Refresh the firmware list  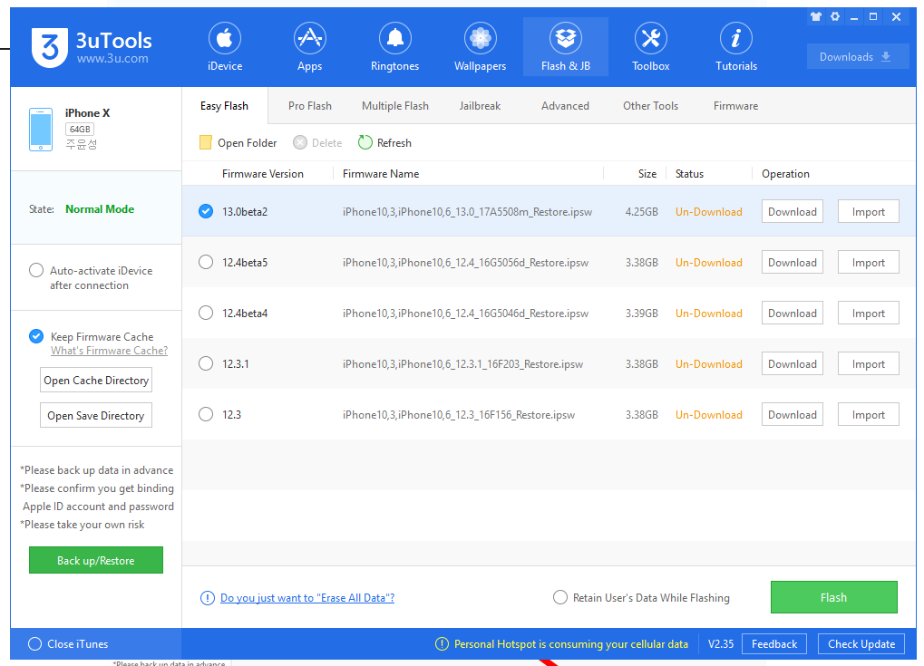click(384, 142)
